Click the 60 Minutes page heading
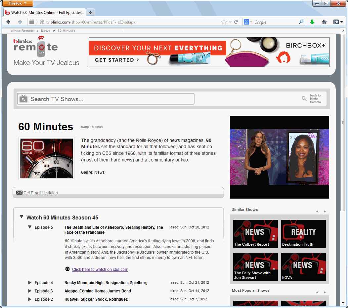 point(46,127)
